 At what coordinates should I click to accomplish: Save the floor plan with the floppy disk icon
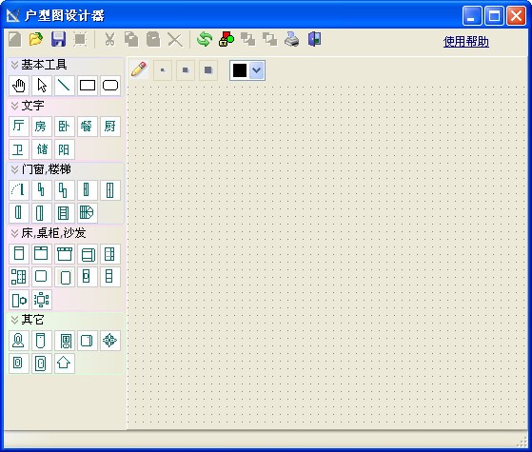(x=58, y=39)
